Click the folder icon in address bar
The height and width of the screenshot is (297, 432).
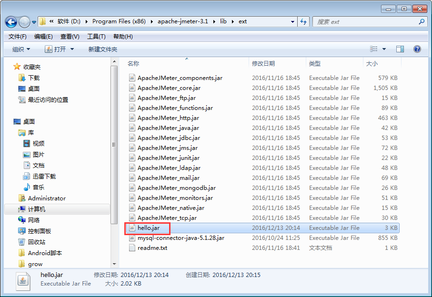coord(42,21)
